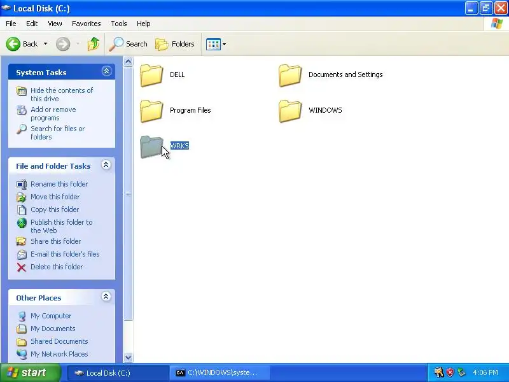This screenshot has width=509, height=382.
Task: Open the Windows Start menu
Action: 31,372
